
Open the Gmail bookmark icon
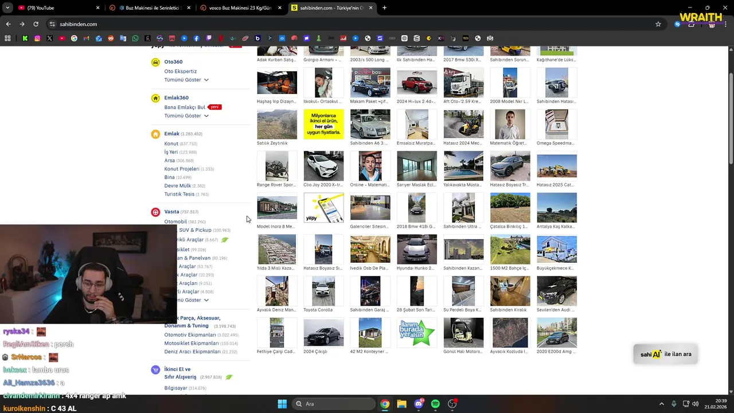coord(86,38)
